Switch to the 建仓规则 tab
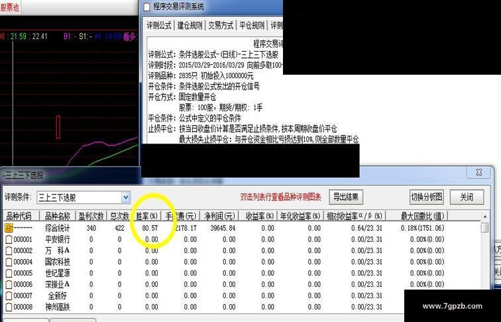Screen dimensions: 501x322 point(190,25)
